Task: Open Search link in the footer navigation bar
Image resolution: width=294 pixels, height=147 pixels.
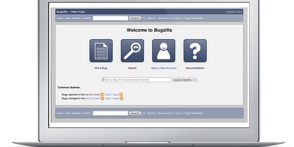Action: tap(87, 113)
